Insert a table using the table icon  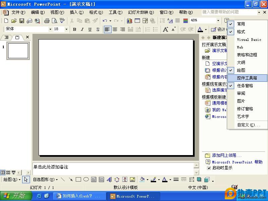(137, 21)
